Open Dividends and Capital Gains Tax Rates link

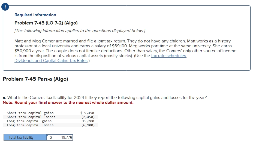(51, 61)
